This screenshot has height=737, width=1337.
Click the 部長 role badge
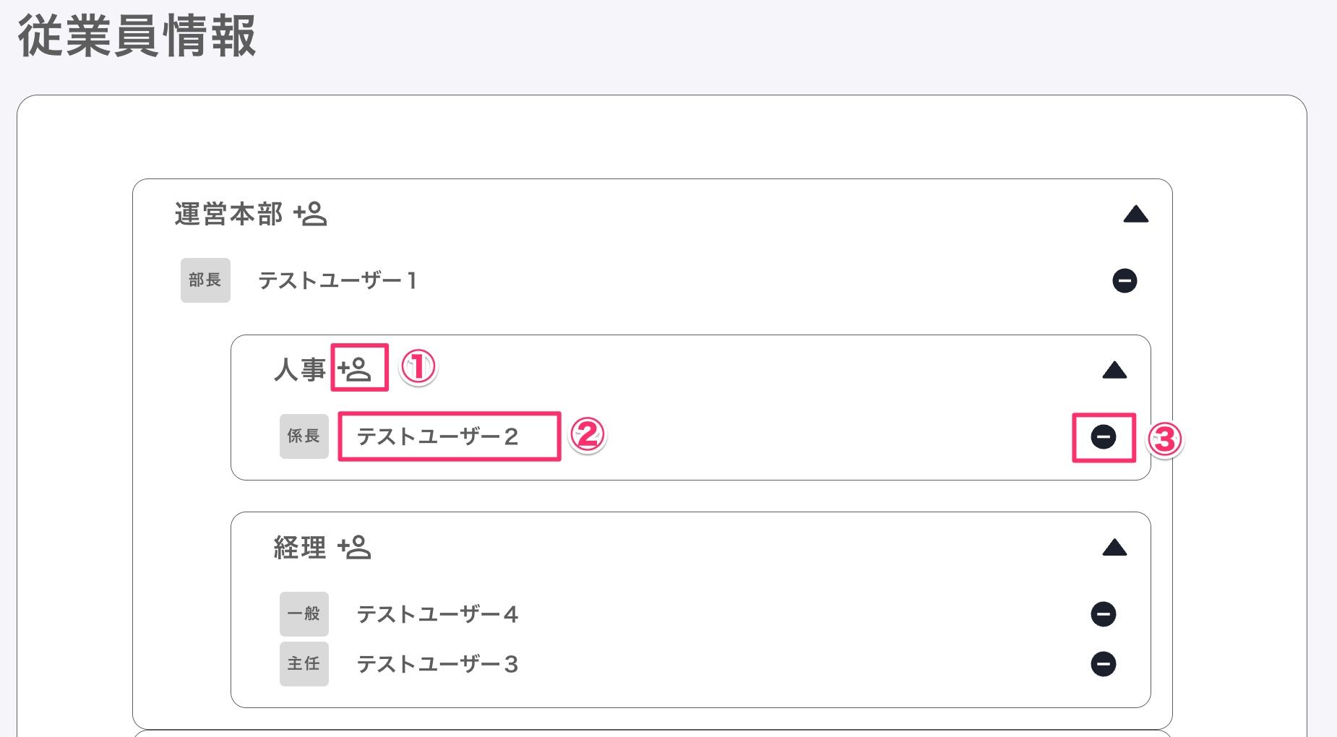205,280
